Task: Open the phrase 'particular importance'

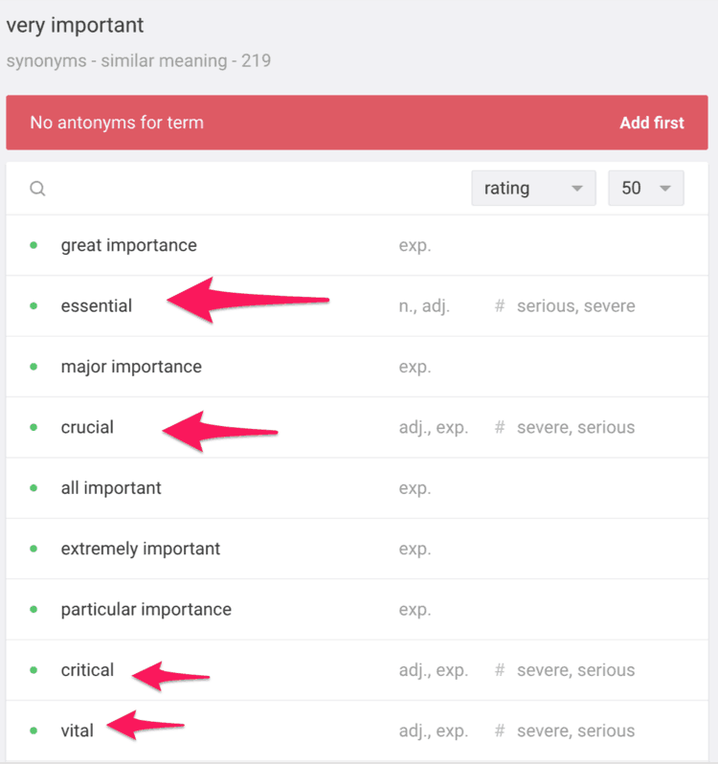Action: point(146,609)
